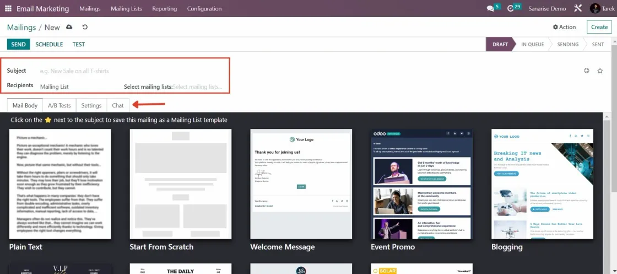This screenshot has width=617, height=274.
Task: Click the Subject input field
Action: [x=132, y=71]
